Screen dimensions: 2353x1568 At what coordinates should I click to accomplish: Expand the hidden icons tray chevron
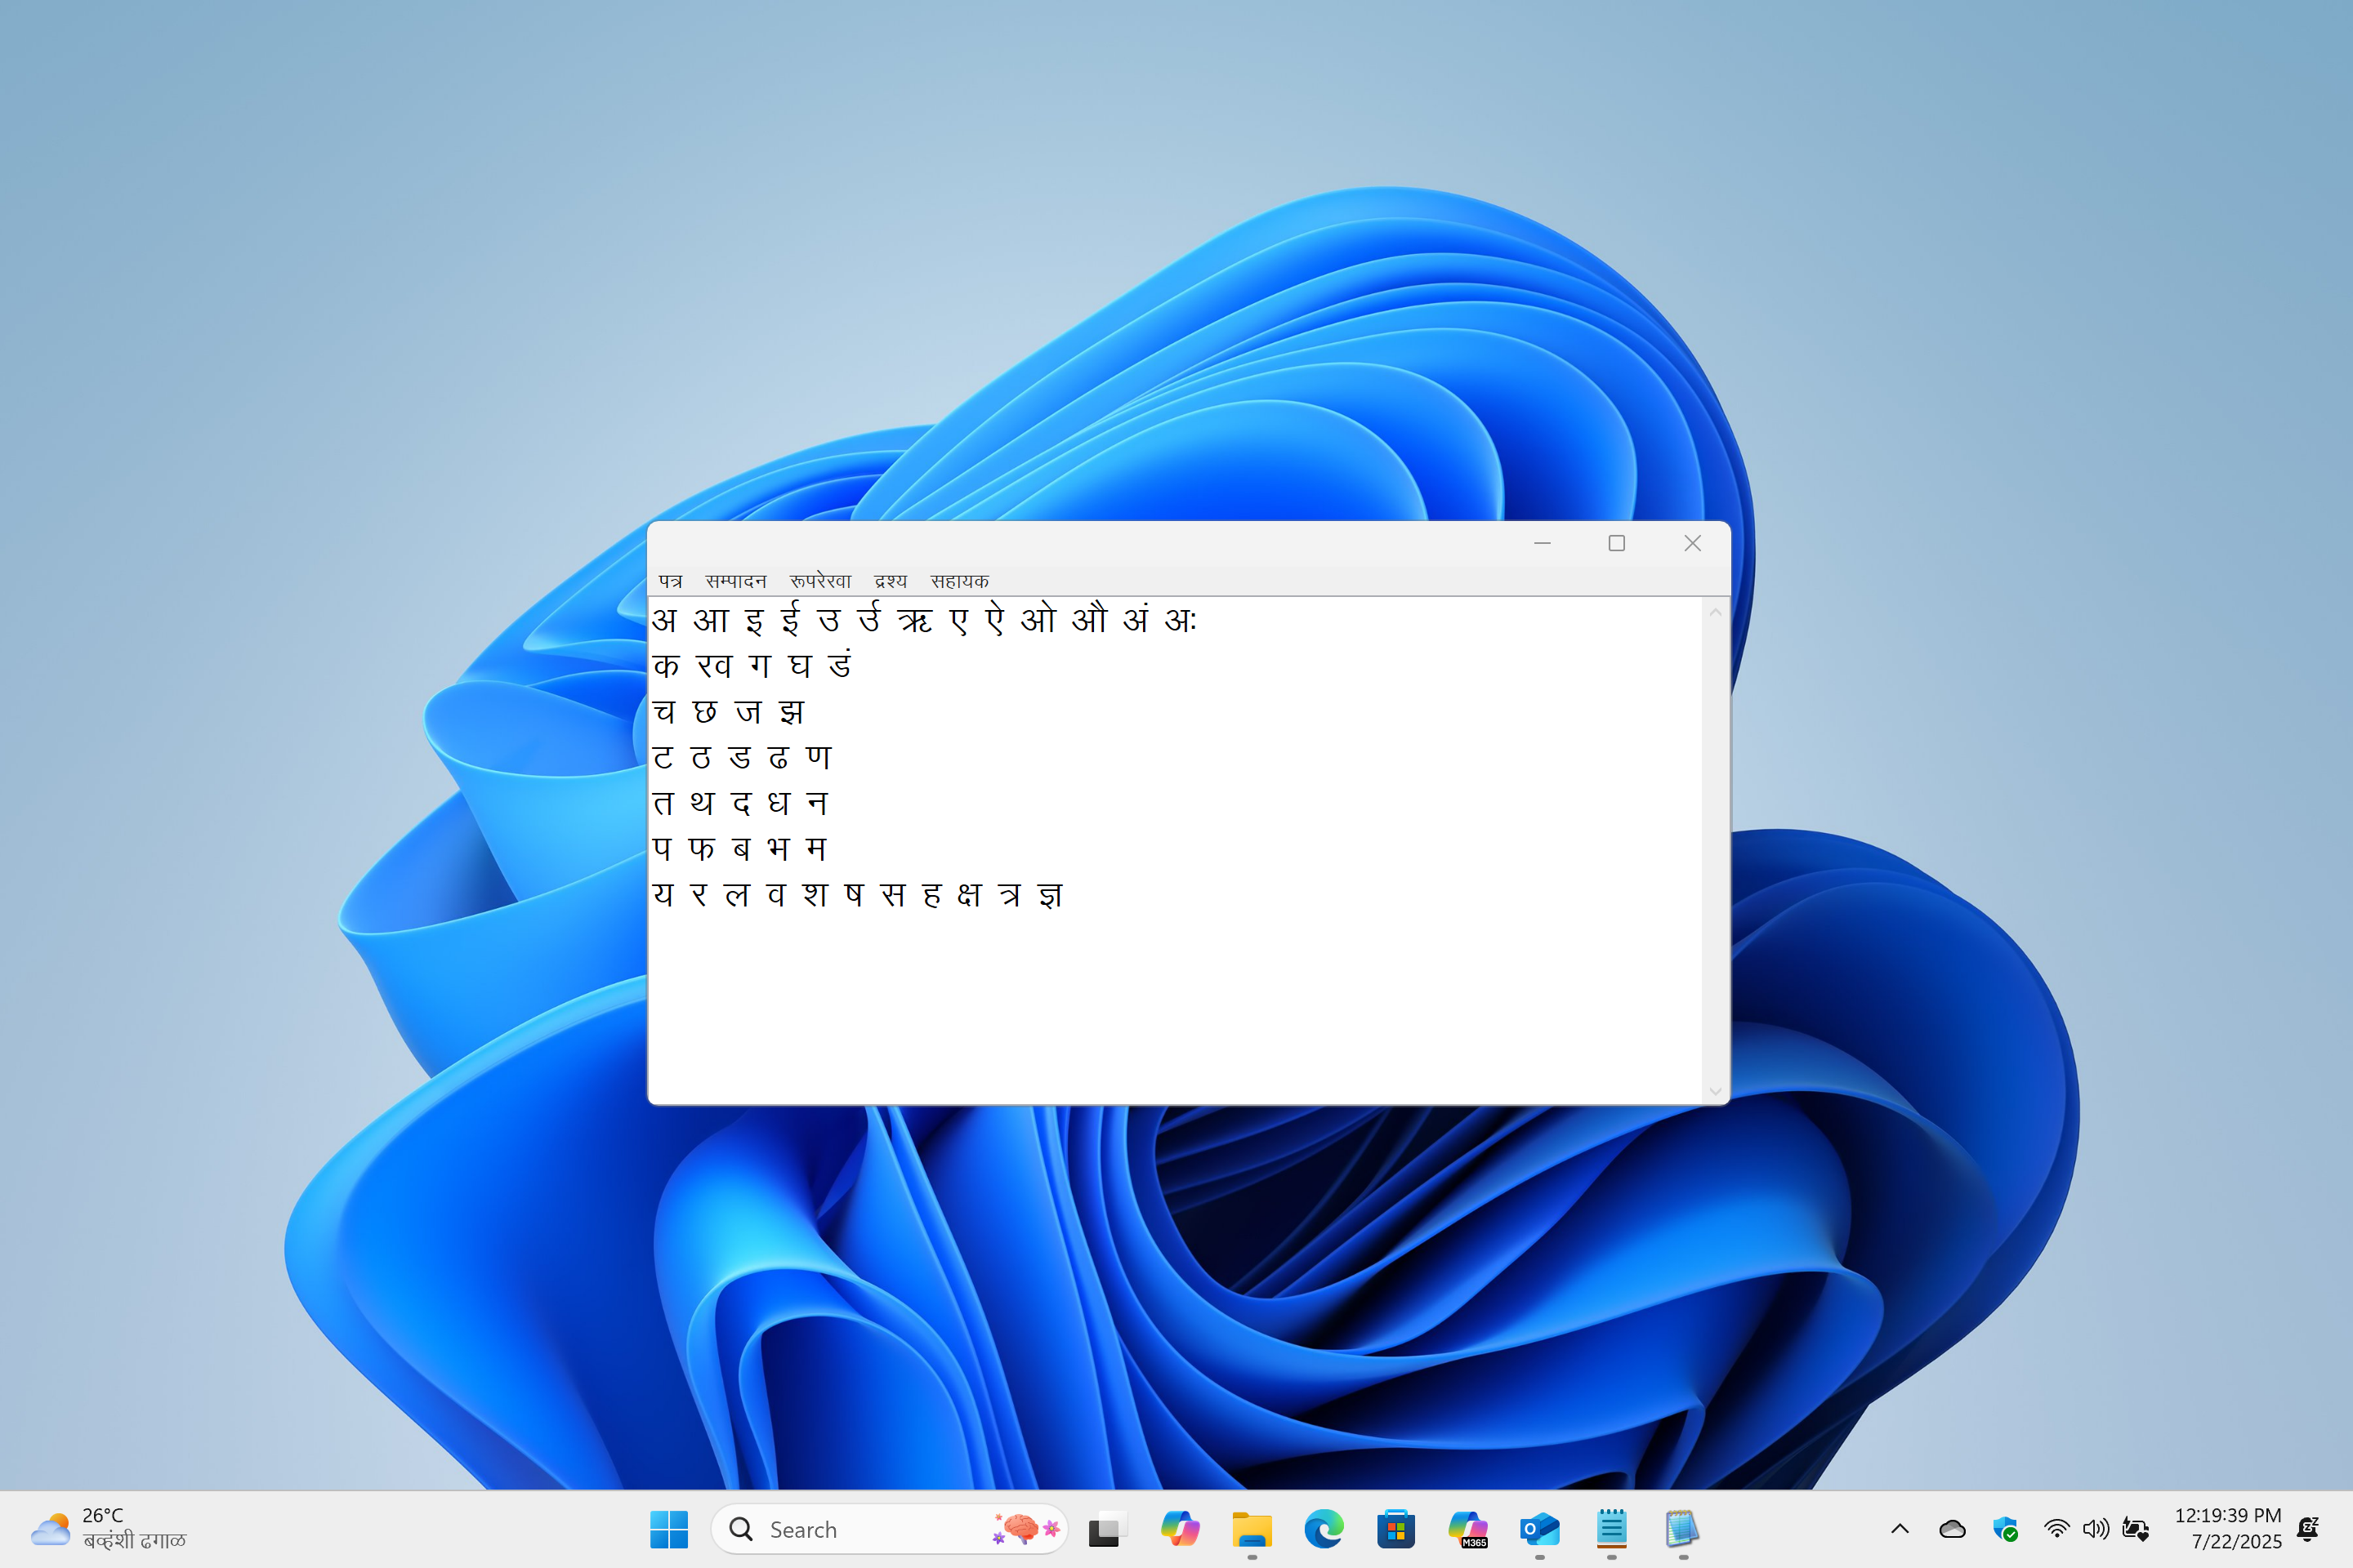click(x=1900, y=1529)
